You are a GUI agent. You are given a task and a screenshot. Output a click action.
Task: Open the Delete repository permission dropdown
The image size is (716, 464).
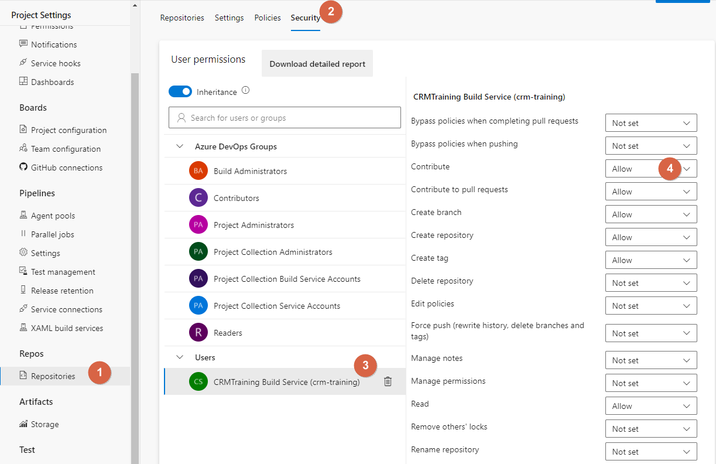pos(651,283)
